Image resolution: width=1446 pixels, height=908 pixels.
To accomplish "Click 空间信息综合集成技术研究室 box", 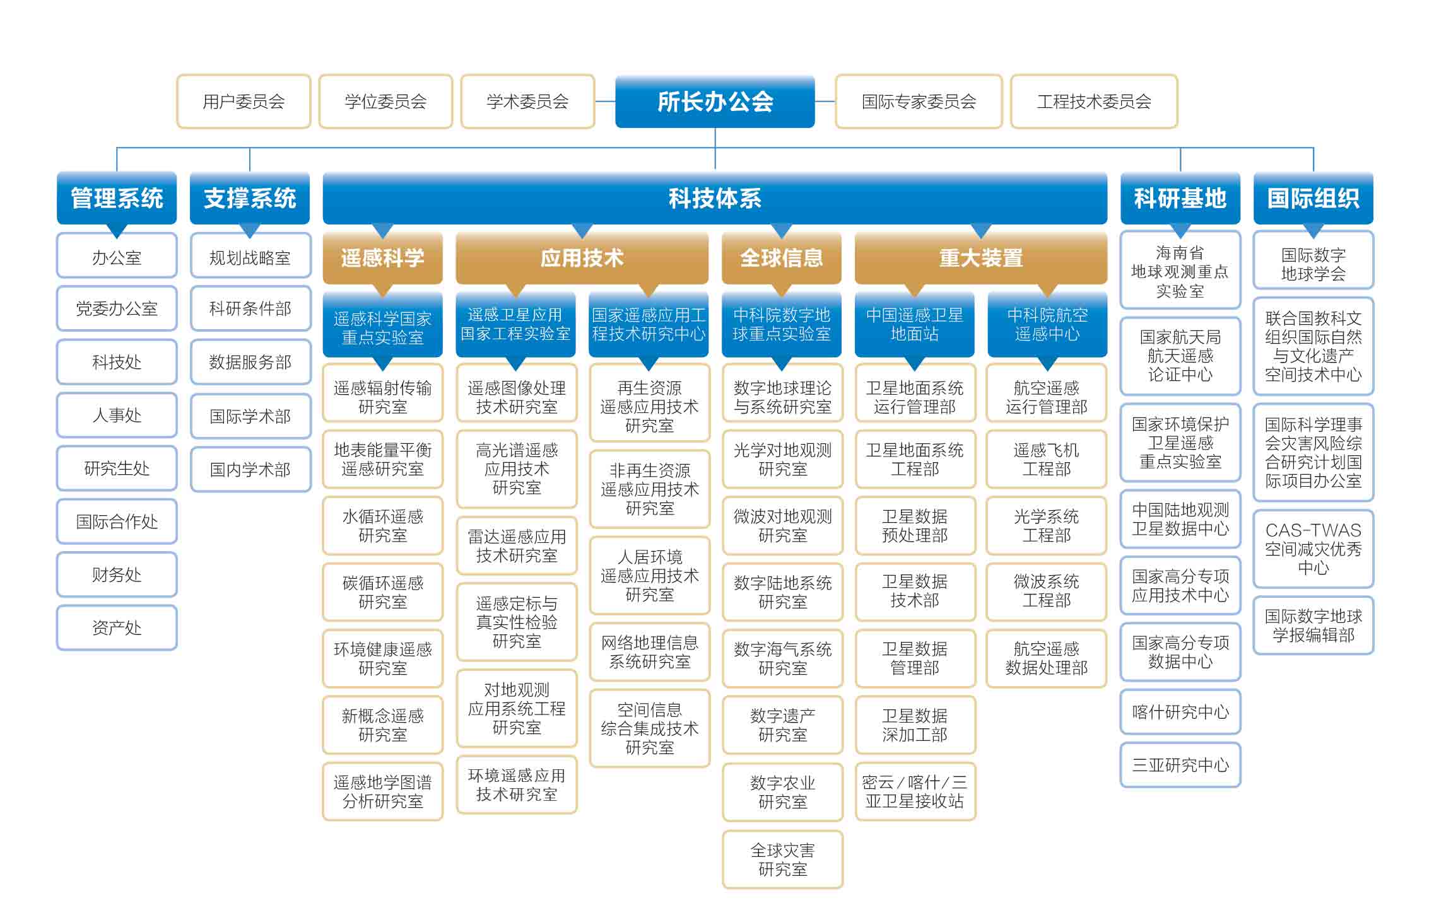I will (649, 728).
